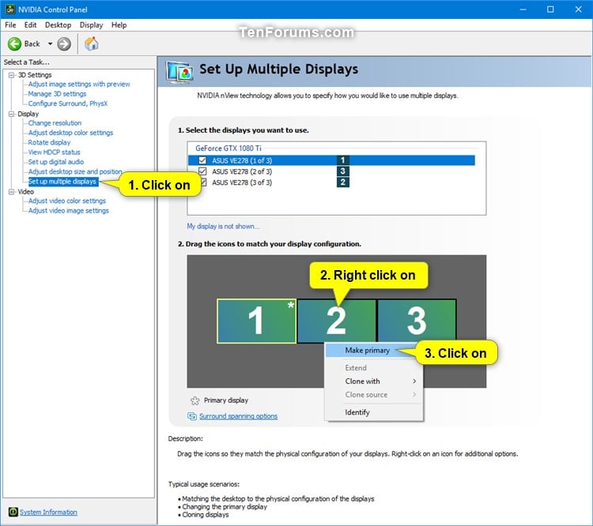Click the green Back arrow icon
This screenshot has width=593, height=526.
click(x=14, y=44)
